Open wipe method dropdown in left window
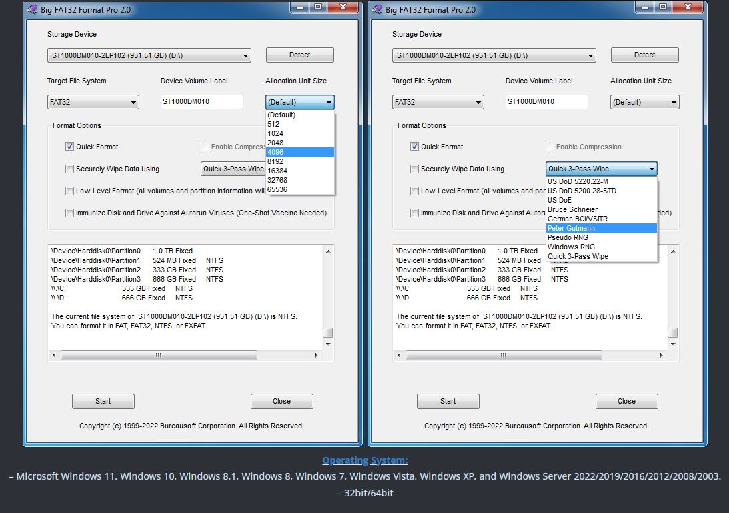 click(233, 169)
